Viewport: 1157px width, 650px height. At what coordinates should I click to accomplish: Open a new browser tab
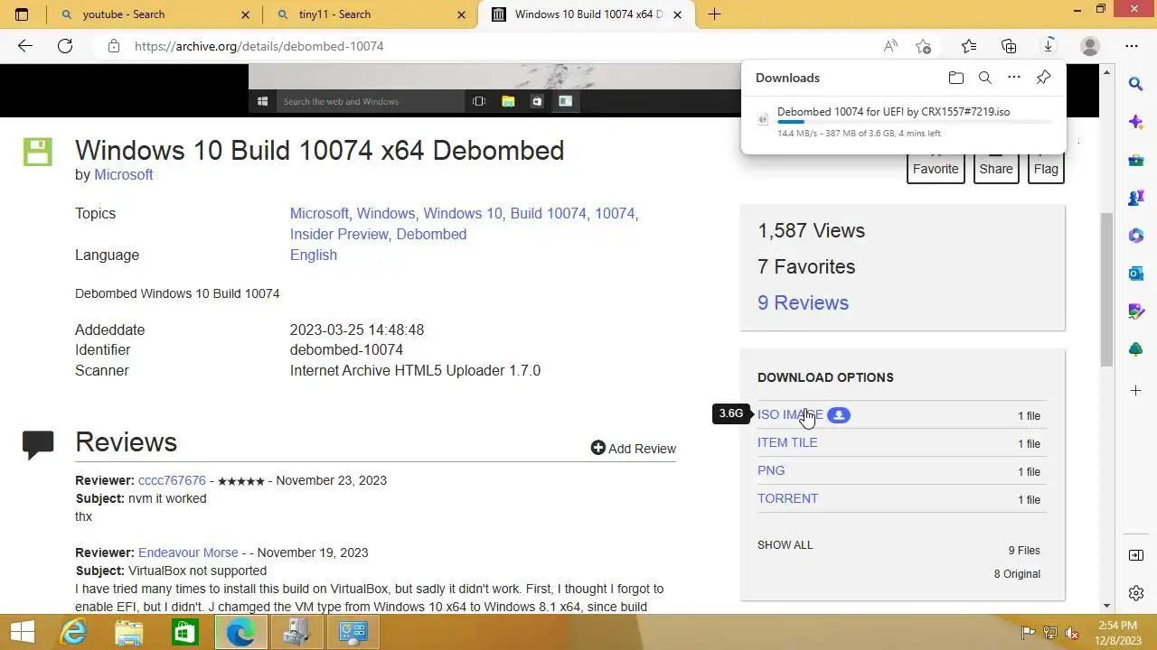tap(714, 14)
